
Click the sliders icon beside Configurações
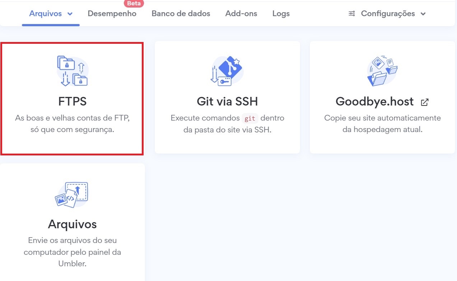tap(352, 14)
